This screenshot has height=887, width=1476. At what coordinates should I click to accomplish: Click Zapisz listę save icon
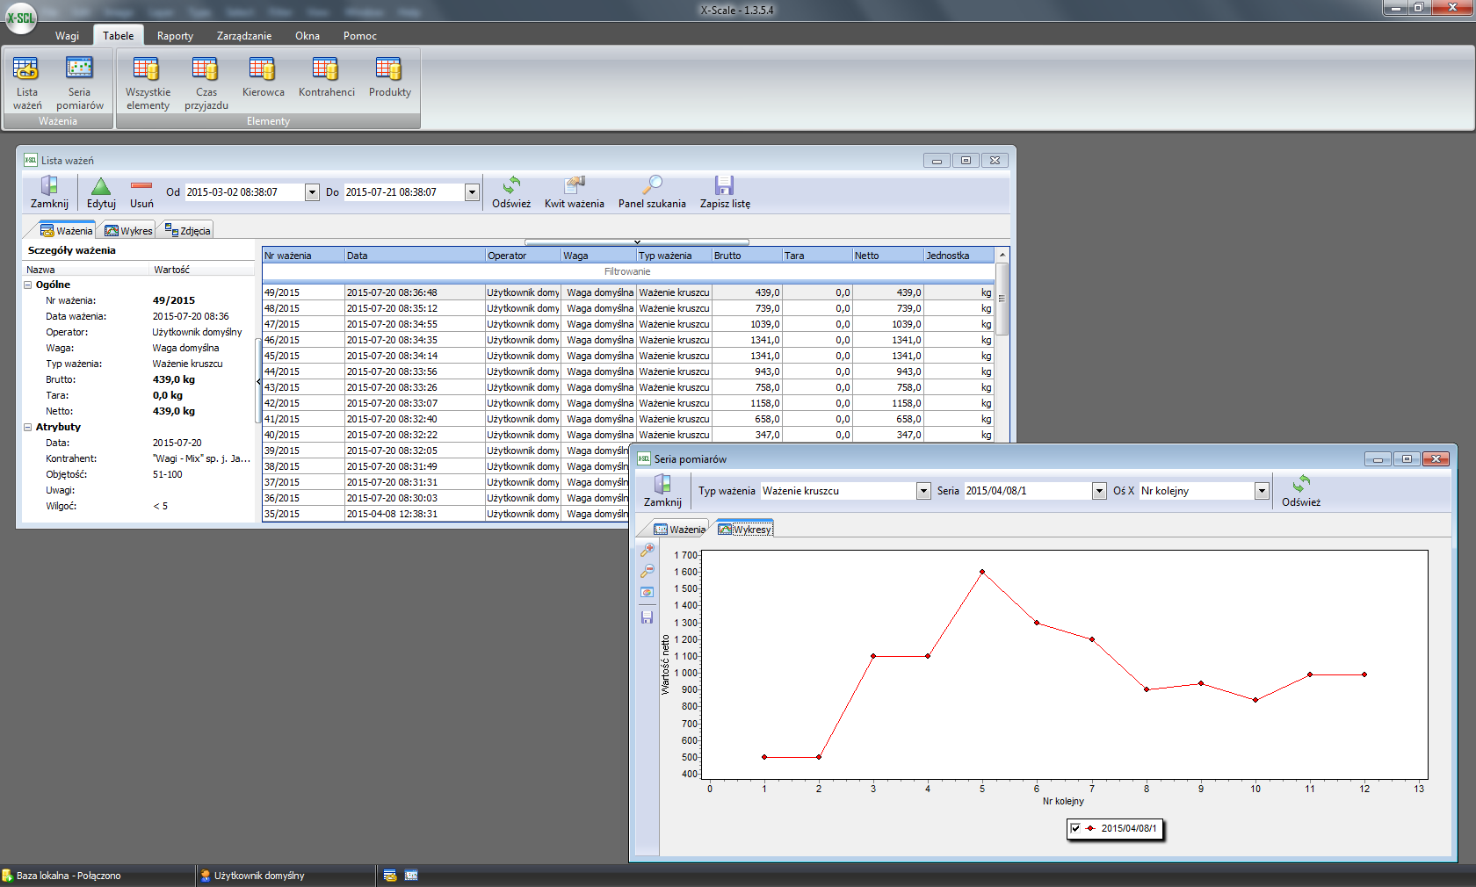[x=725, y=191]
